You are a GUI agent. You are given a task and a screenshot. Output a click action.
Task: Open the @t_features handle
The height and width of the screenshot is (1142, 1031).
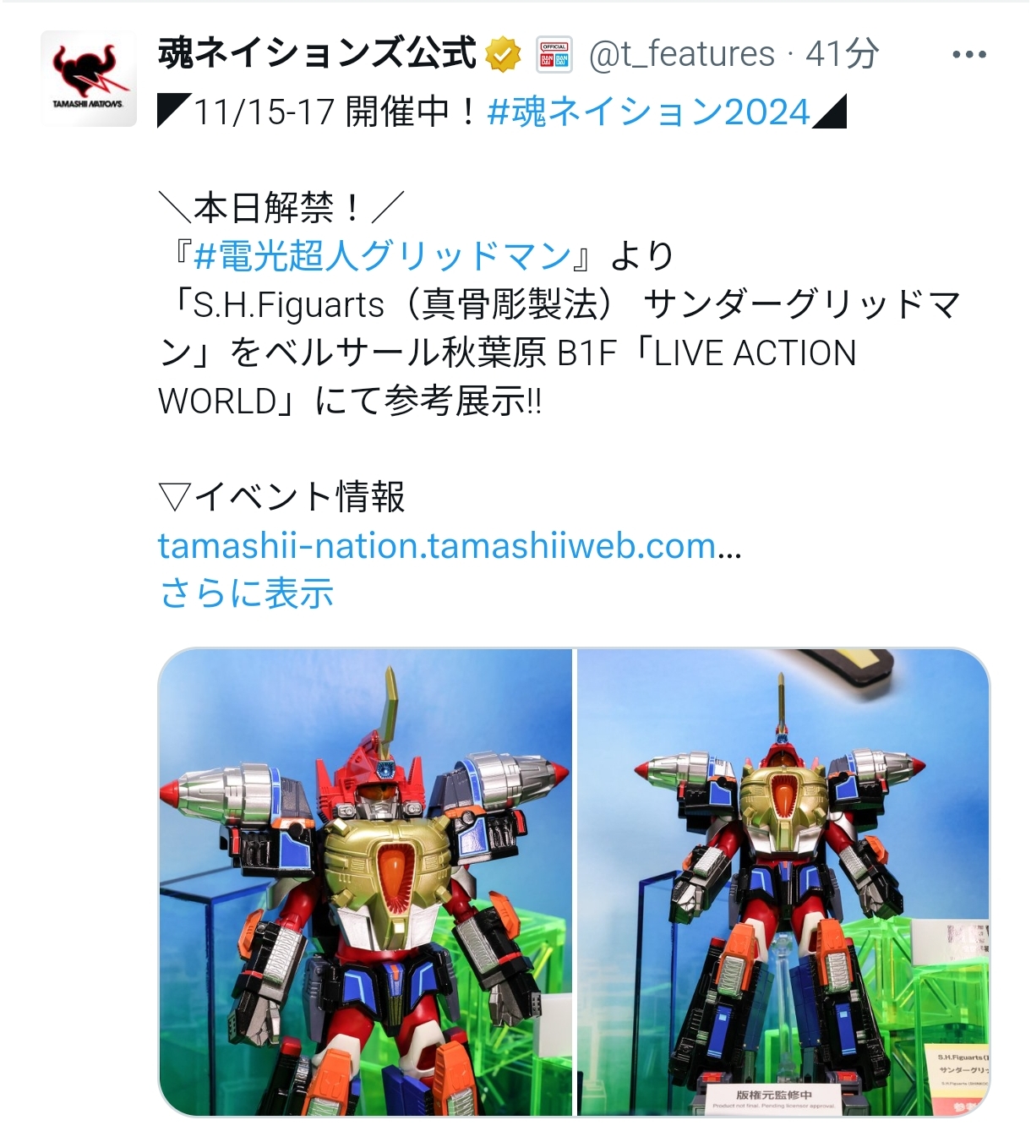point(681,54)
